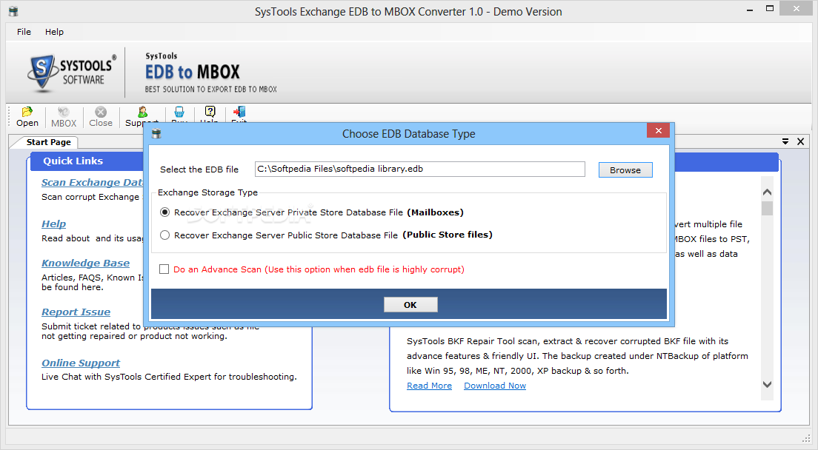This screenshot has width=818, height=450.
Task: Click the Download Now link
Action: [x=494, y=386]
